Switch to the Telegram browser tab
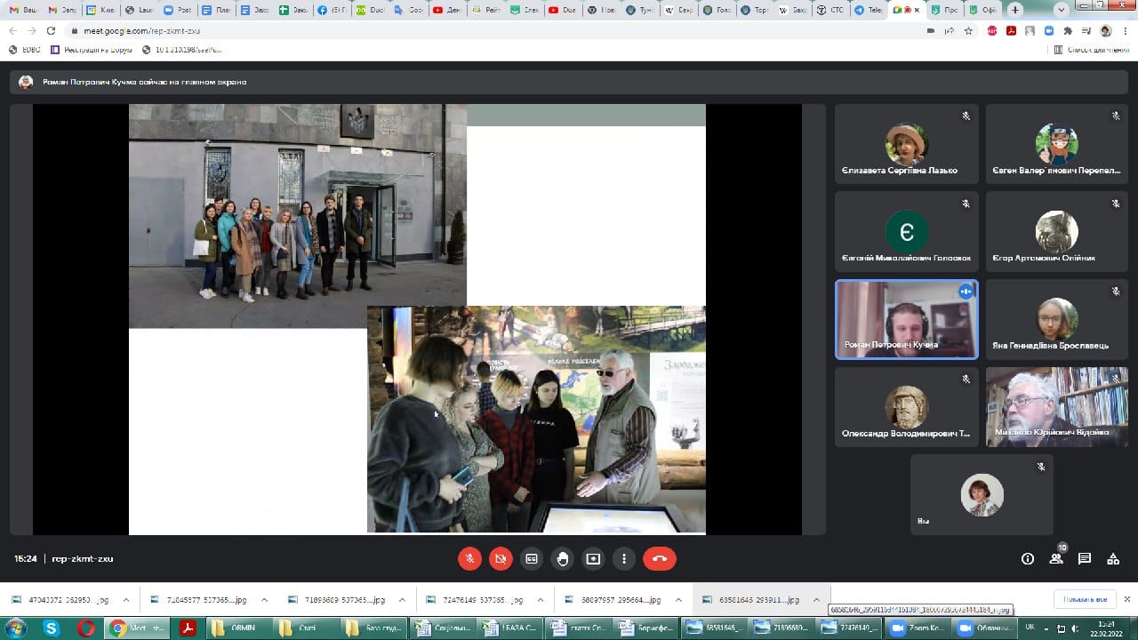 click(866, 10)
